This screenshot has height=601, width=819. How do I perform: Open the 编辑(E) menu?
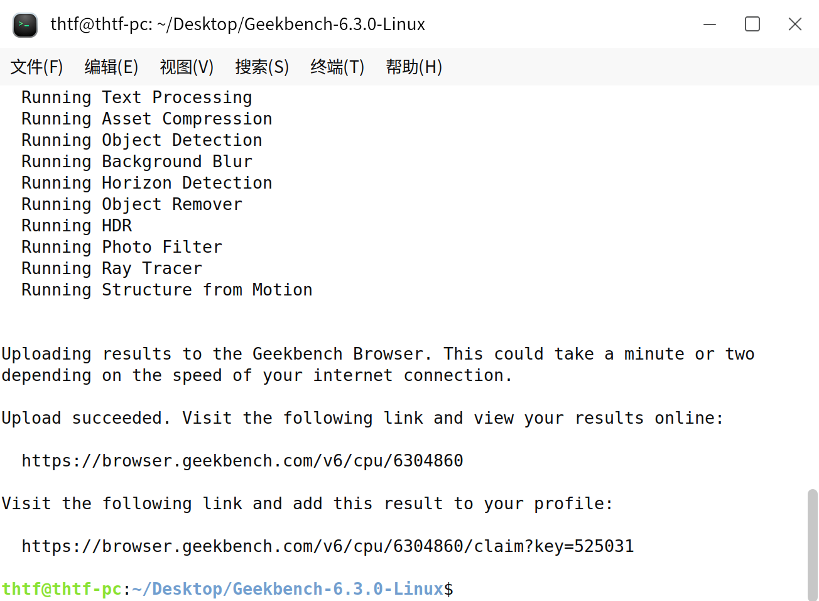tap(111, 67)
